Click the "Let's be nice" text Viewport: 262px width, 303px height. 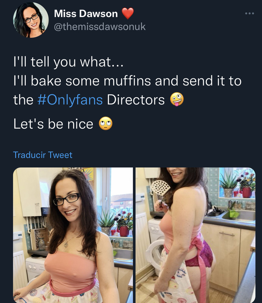(53, 124)
